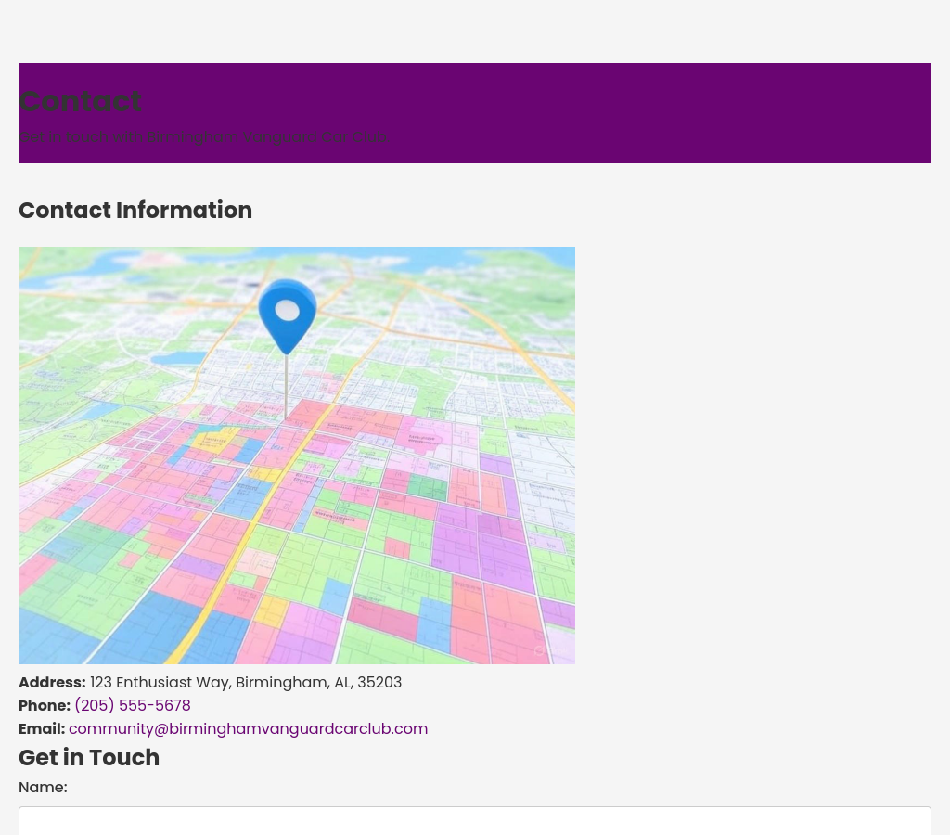Click the small blue lake left of the pin
Viewport: 950px width, 835px height.
(x=176, y=358)
